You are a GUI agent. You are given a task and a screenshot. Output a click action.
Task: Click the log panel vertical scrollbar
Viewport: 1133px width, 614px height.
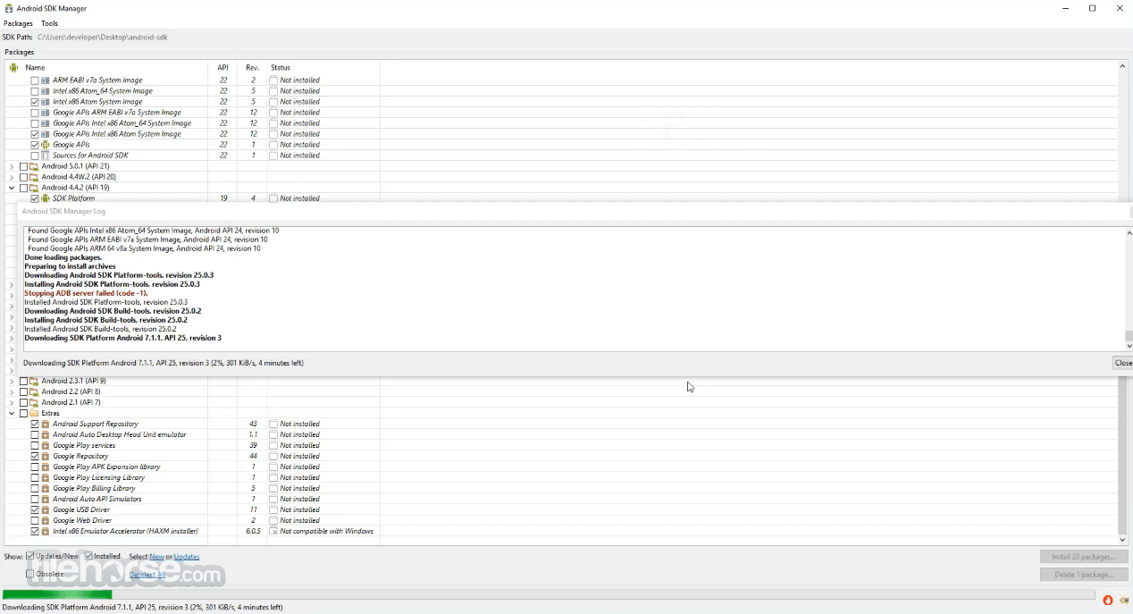pyautogui.click(x=1129, y=289)
